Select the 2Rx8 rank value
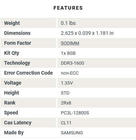This screenshot has height=140, width=136. [x=66, y=103]
